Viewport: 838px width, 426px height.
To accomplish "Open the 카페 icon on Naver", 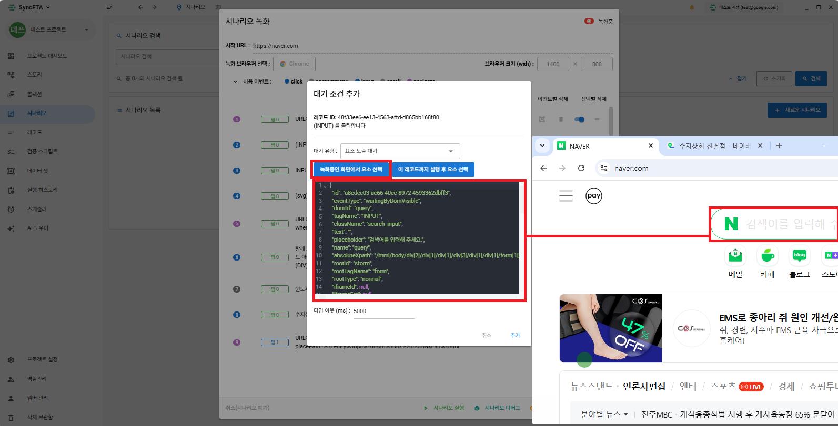I will coord(768,256).
